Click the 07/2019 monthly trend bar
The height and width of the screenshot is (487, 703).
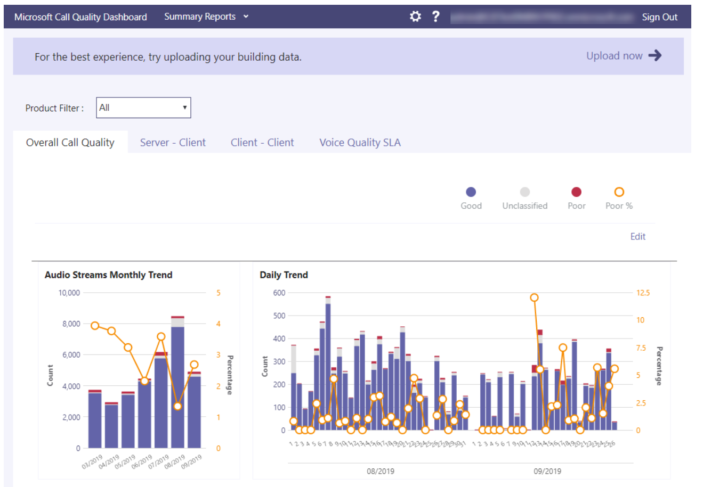[161, 400]
